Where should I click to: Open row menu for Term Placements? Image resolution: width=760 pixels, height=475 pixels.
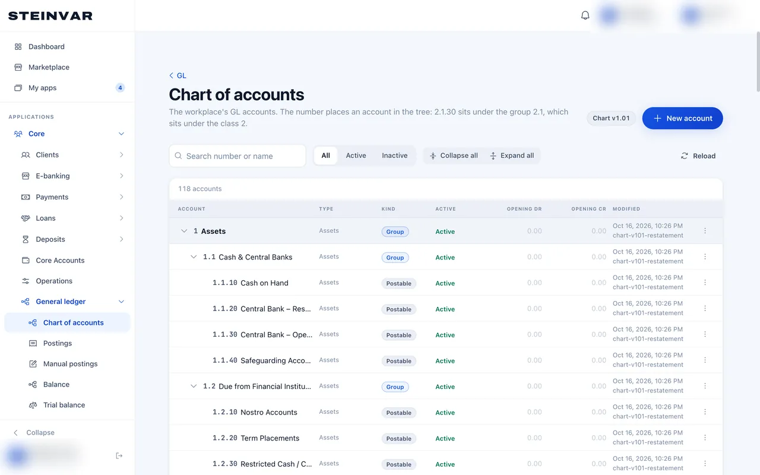[705, 438]
